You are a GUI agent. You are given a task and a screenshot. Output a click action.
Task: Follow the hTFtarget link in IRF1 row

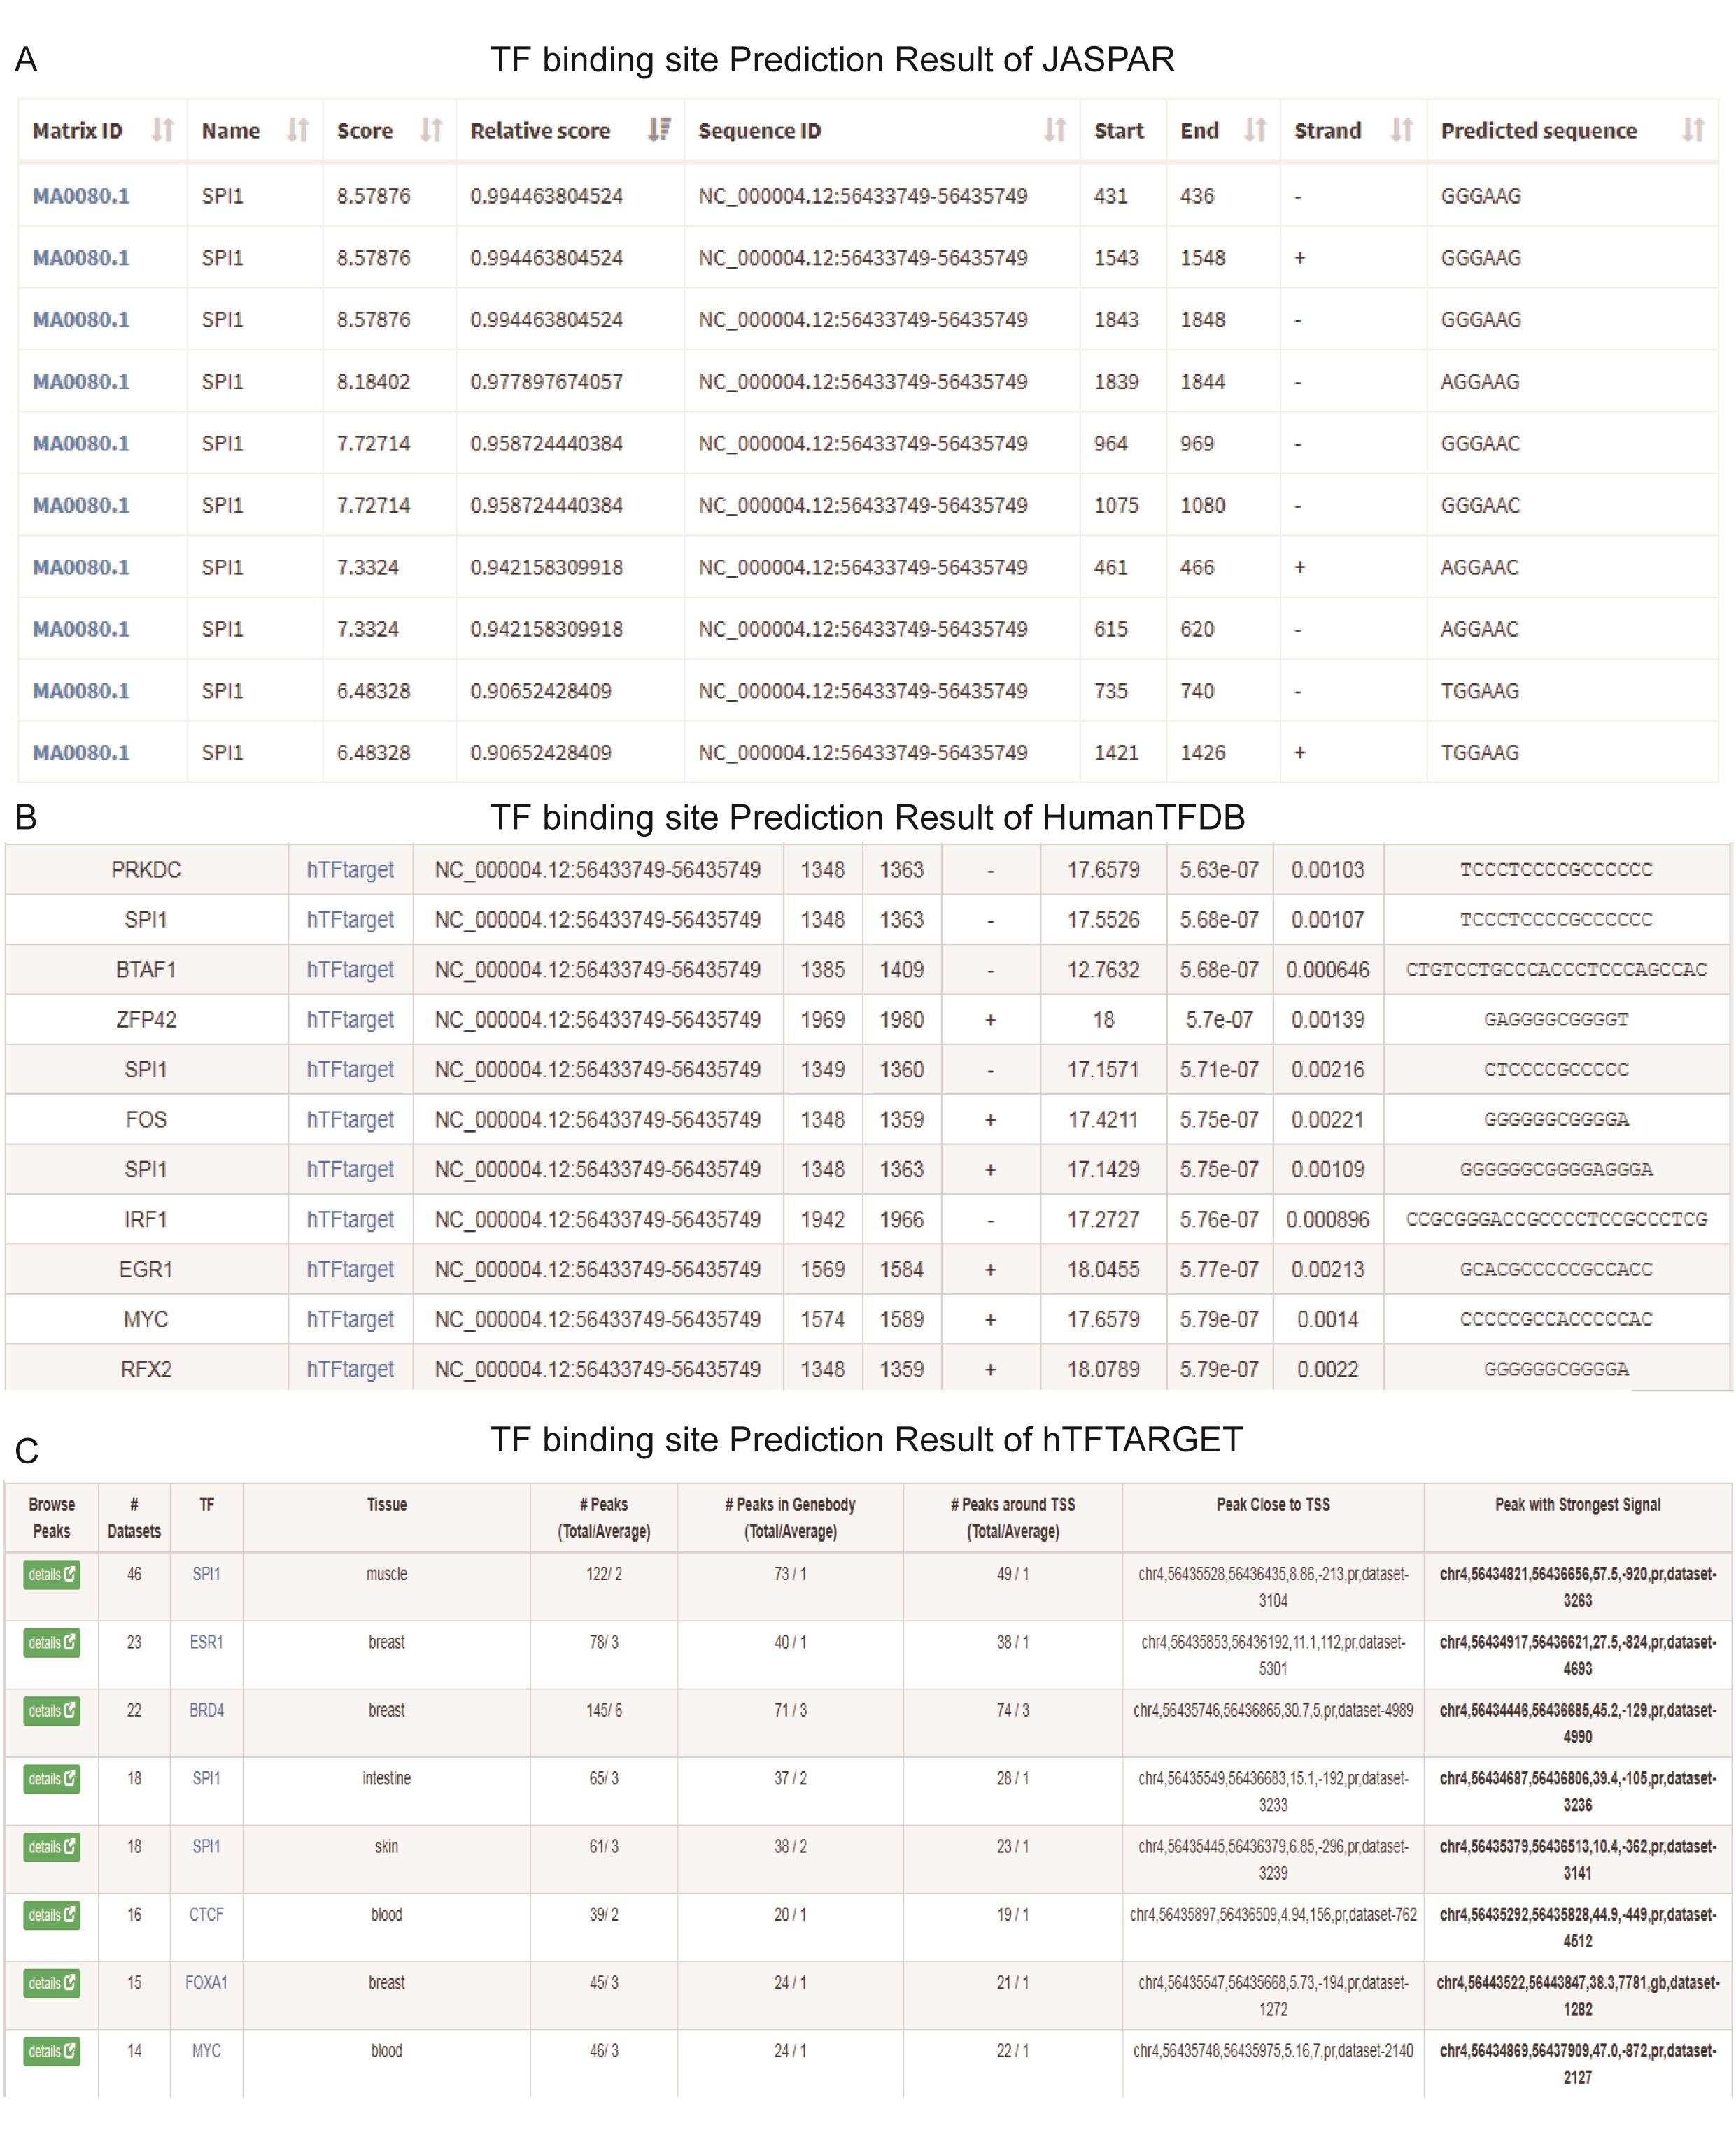(350, 1219)
